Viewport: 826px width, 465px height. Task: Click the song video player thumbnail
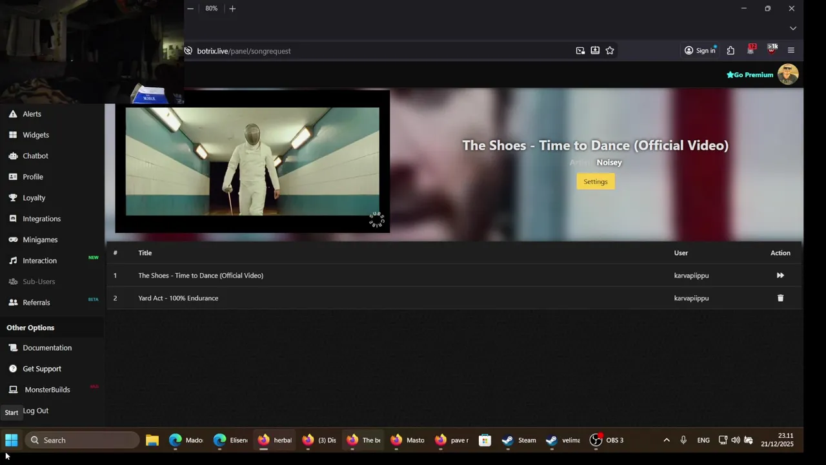(x=252, y=161)
